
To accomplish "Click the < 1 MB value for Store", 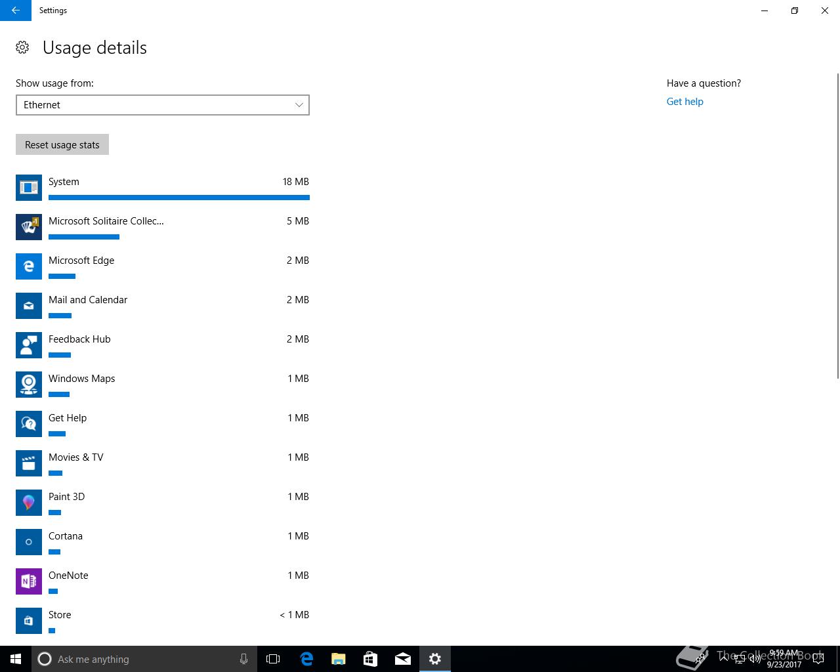I will coord(294,615).
